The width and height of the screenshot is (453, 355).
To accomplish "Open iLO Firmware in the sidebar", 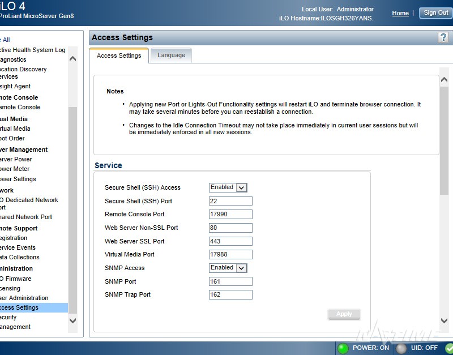I will point(16,279).
